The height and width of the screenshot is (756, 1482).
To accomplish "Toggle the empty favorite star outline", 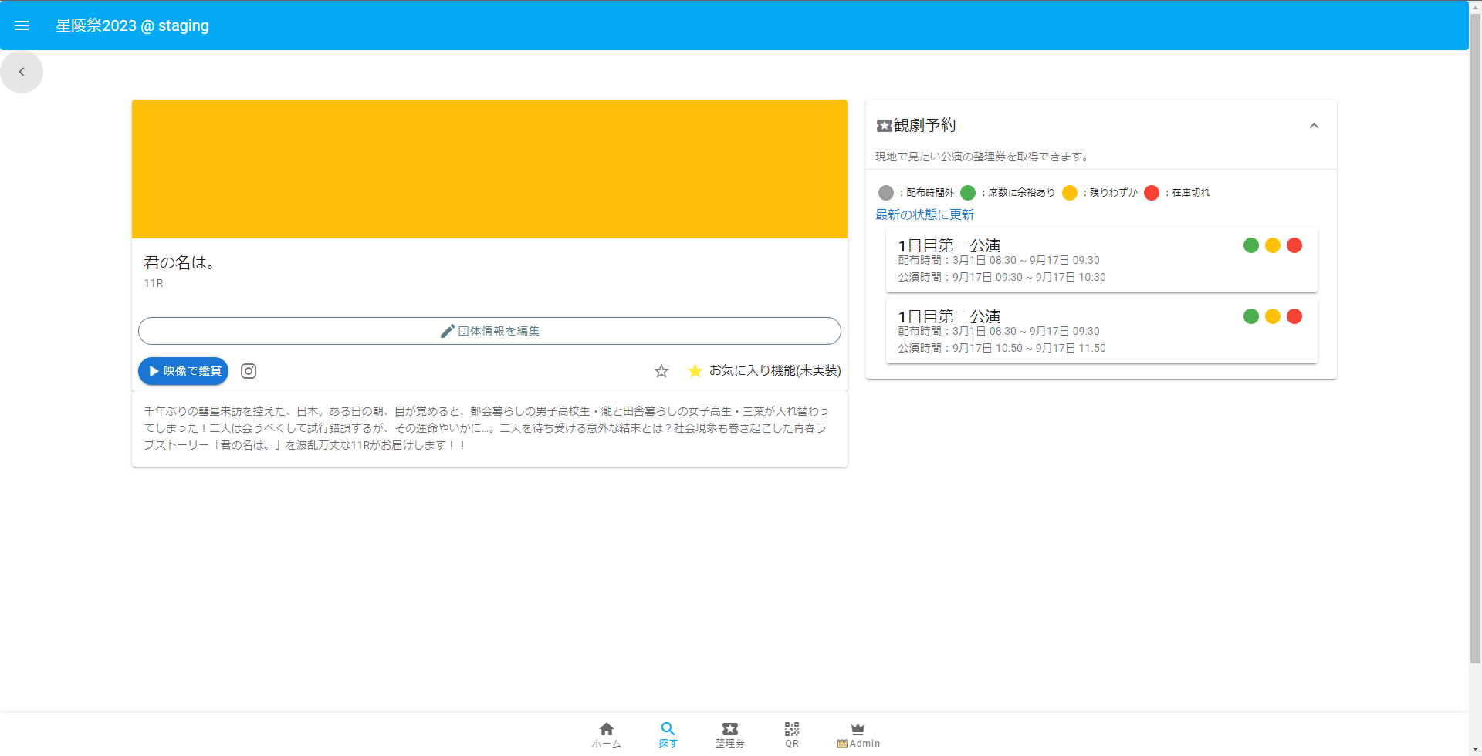I will point(661,371).
